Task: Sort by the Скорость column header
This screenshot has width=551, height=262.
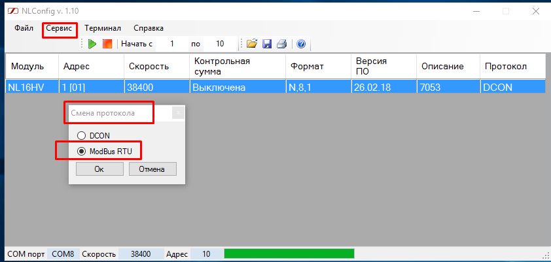Action: pyautogui.click(x=156, y=66)
